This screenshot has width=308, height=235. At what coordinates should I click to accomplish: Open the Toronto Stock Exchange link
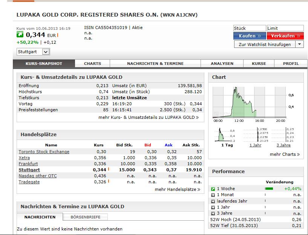pyautogui.click(x=44, y=152)
